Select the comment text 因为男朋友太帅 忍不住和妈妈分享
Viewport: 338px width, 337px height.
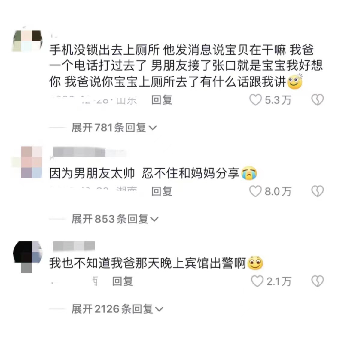click(x=145, y=173)
